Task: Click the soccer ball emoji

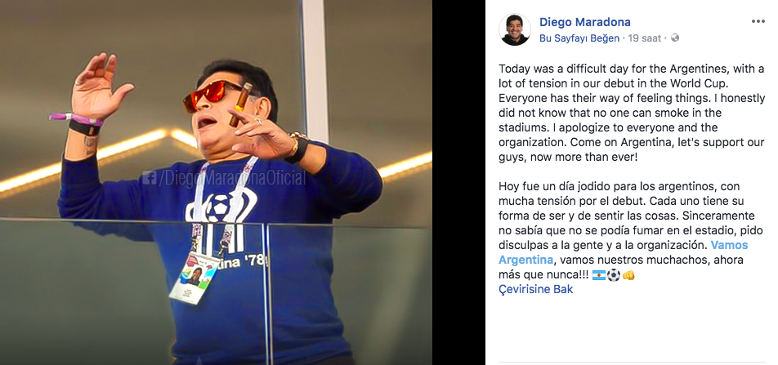Action: click(614, 274)
